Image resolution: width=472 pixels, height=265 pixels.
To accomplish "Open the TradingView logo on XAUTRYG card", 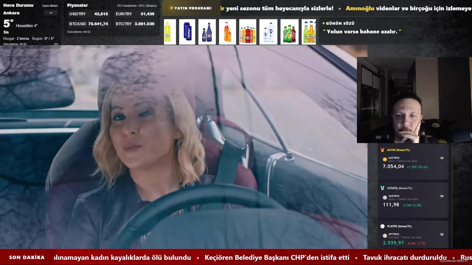I will click(442, 158).
